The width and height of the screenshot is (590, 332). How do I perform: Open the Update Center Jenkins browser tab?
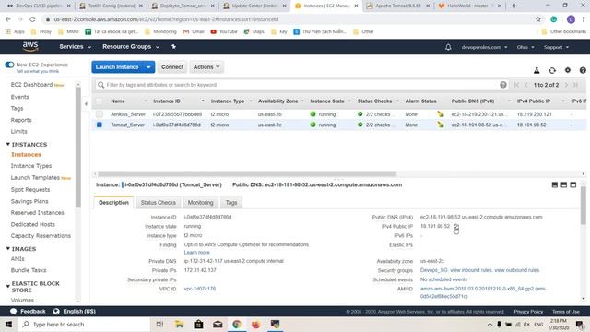point(254,6)
